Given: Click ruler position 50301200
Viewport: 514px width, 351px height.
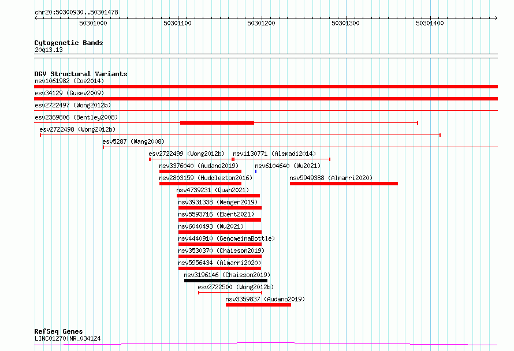Looking at the screenshot, I should pyautogui.click(x=261, y=23).
